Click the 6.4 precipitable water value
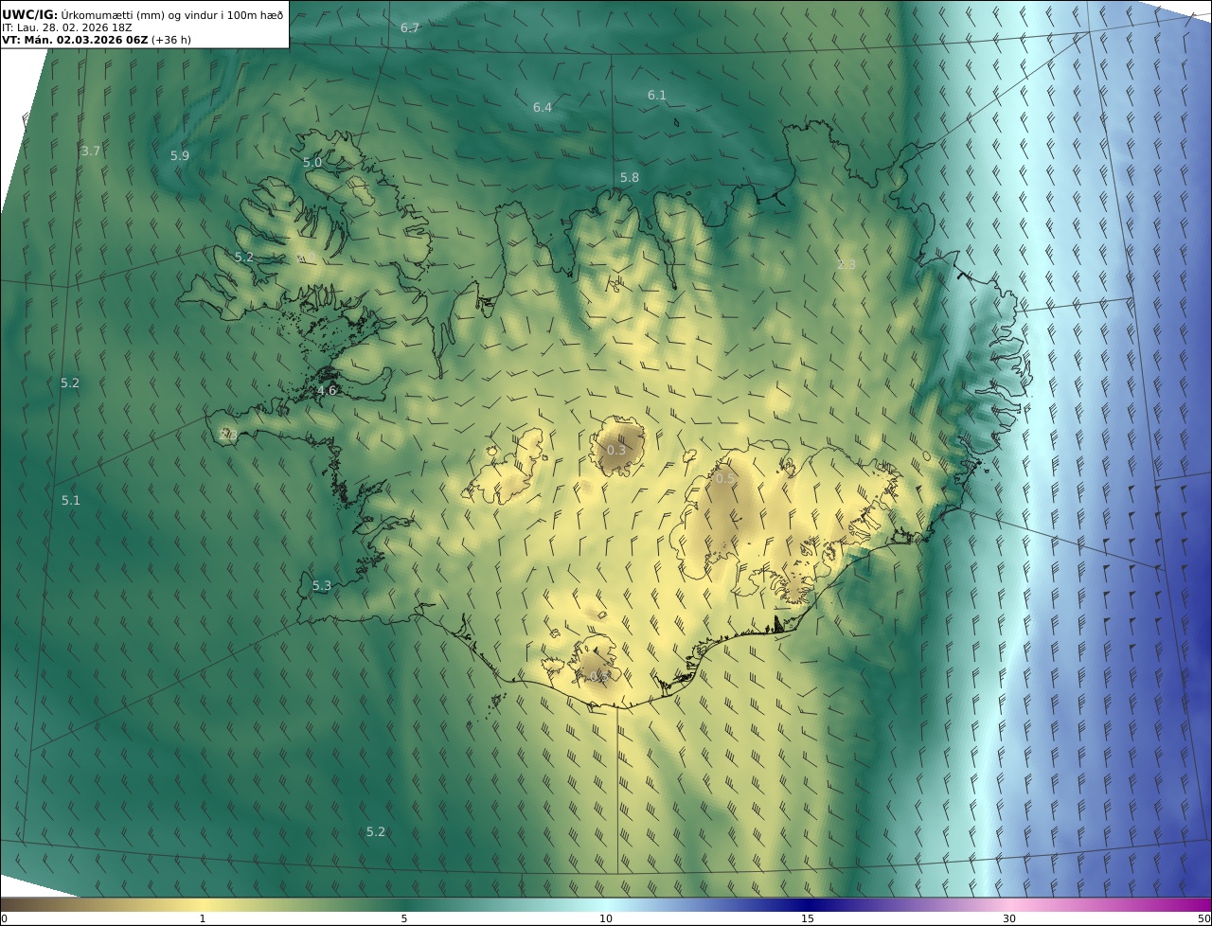The width and height of the screenshot is (1212, 926). (x=543, y=108)
